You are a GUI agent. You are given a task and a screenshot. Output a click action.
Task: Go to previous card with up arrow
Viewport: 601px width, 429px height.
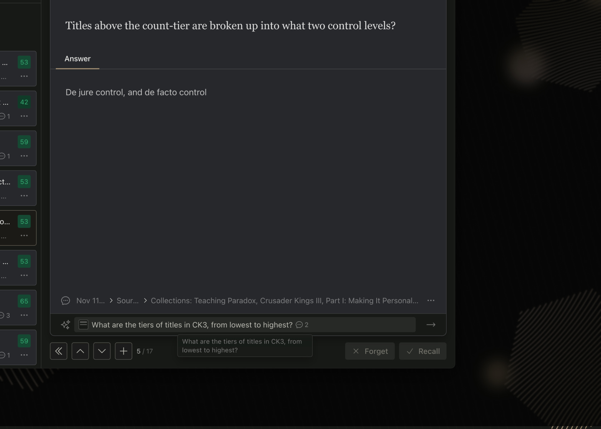coord(80,351)
